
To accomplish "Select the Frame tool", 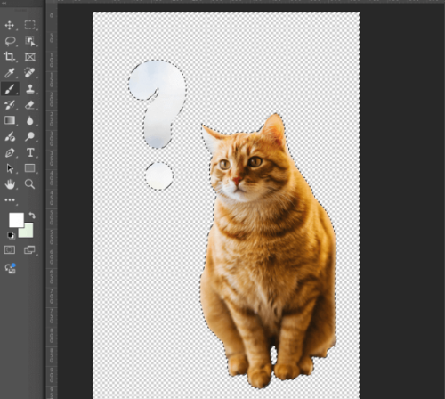I will click(x=30, y=57).
